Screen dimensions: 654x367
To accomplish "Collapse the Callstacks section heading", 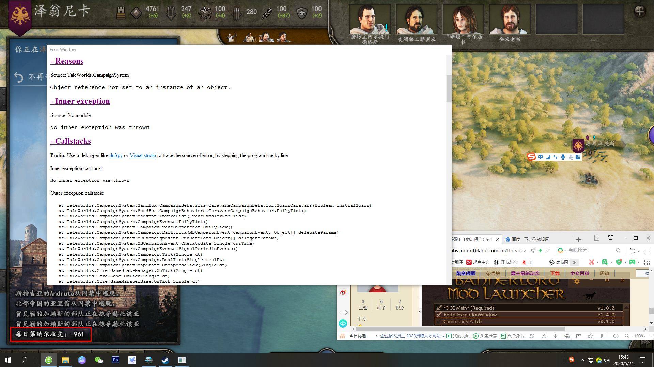I will 71,141.
